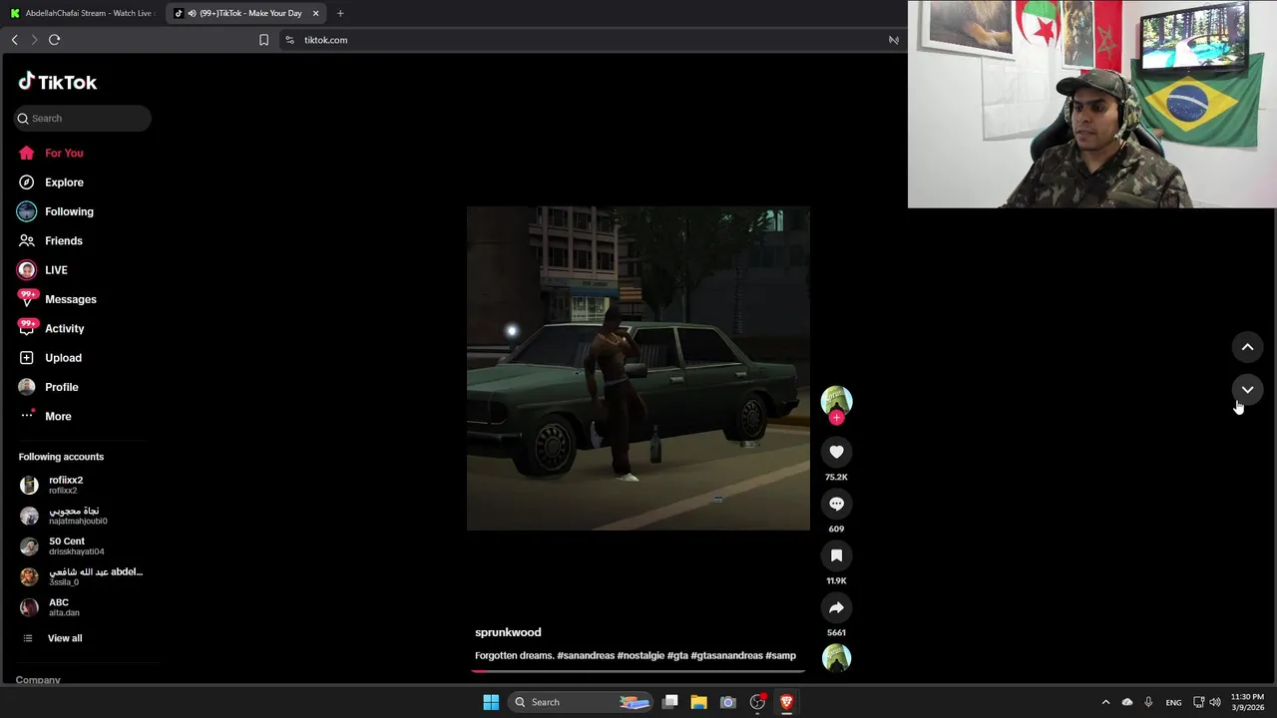Open Messages in the sidebar
The width and height of the screenshot is (1277, 718).
71,299
